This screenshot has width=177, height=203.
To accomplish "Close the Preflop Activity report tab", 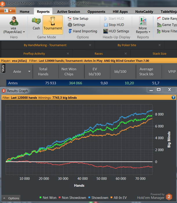I will (68, 54).
